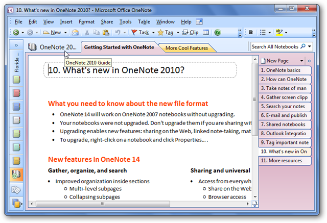Open the Task dropdown arrow
Screen dimensions: 327x223
(153, 33)
